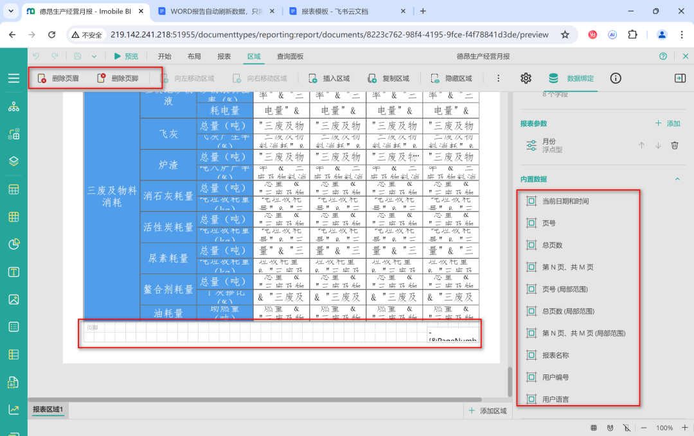Click the info circle icon in toolbar
Viewport: 694px width, 436px height.
(x=615, y=78)
